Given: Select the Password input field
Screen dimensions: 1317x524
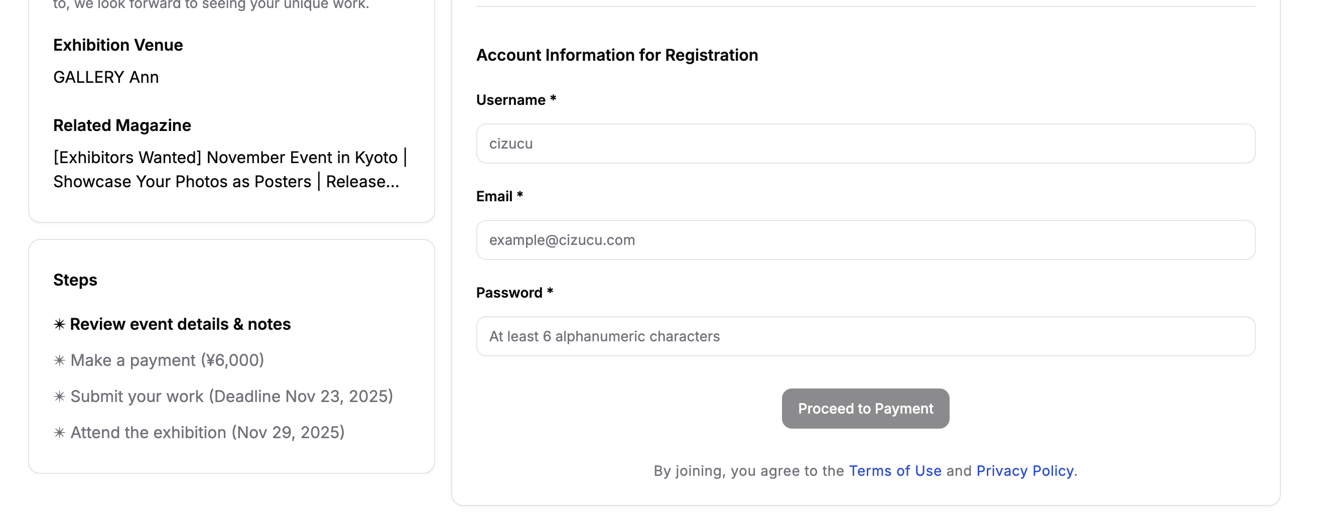Looking at the screenshot, I should coord(865,336).
